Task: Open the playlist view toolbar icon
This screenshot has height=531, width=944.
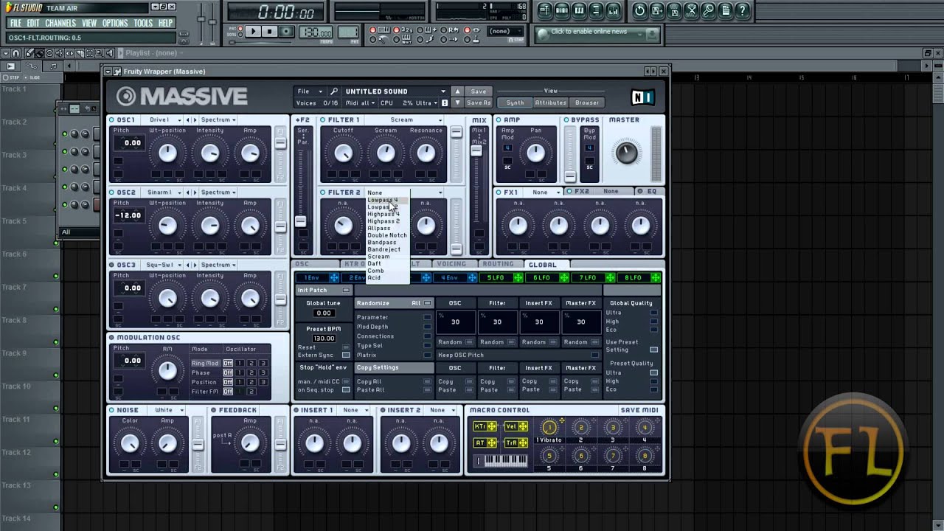Action: pos(546,10)
